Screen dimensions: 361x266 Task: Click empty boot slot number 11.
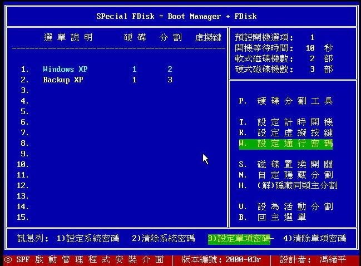coord(23,175)
